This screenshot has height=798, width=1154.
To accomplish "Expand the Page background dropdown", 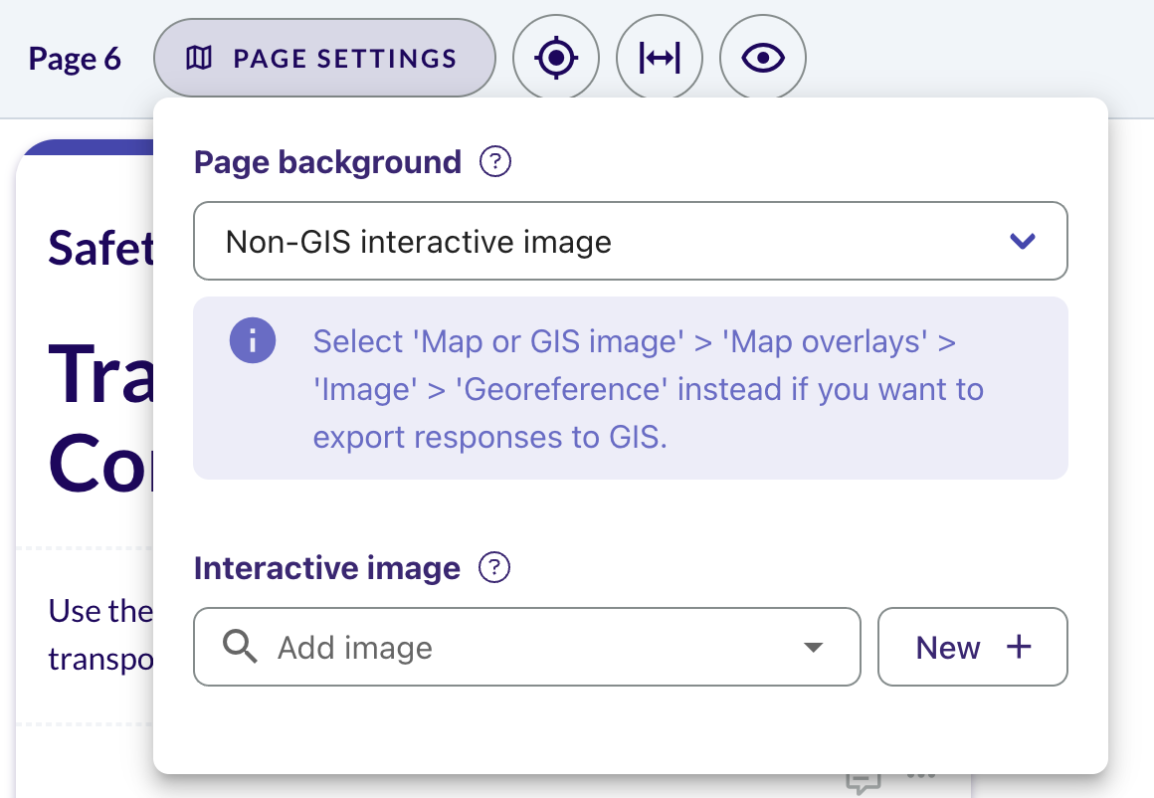I will 631,241.
